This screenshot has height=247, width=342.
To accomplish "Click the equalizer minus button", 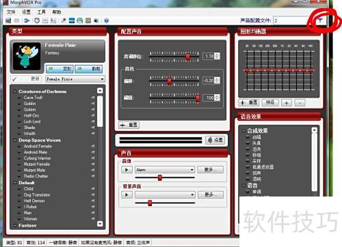I will 300,103.
